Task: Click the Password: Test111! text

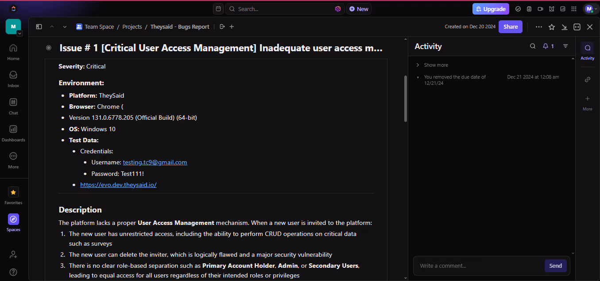Action: 118,174
